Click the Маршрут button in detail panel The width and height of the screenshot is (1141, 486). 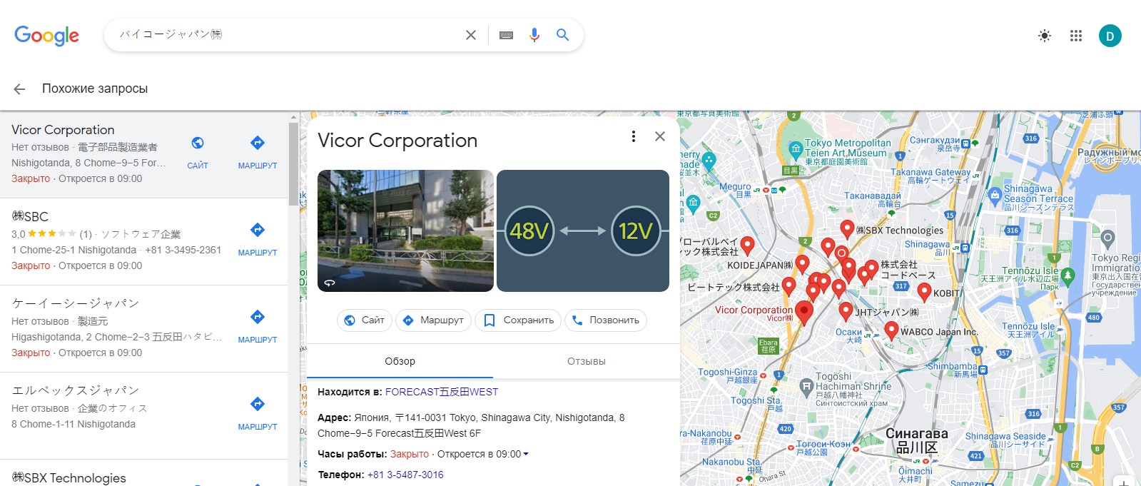[x=434, y=320]
